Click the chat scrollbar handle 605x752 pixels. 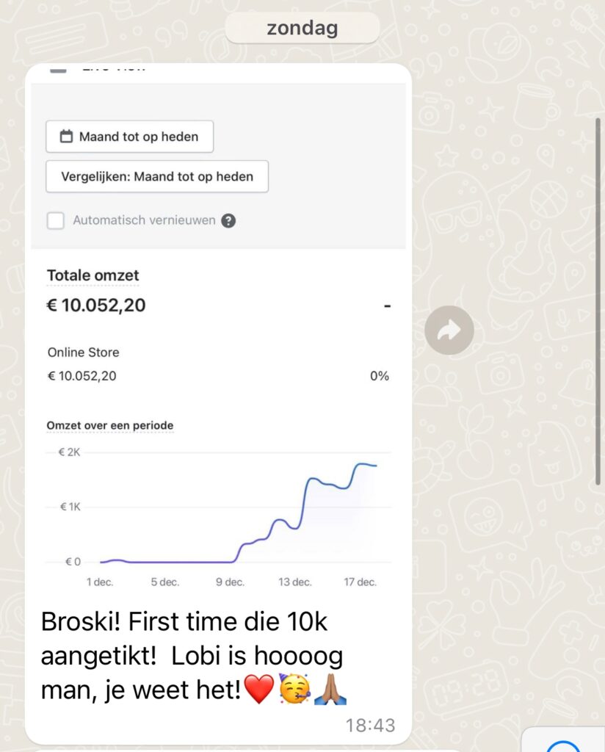(598, 301)
